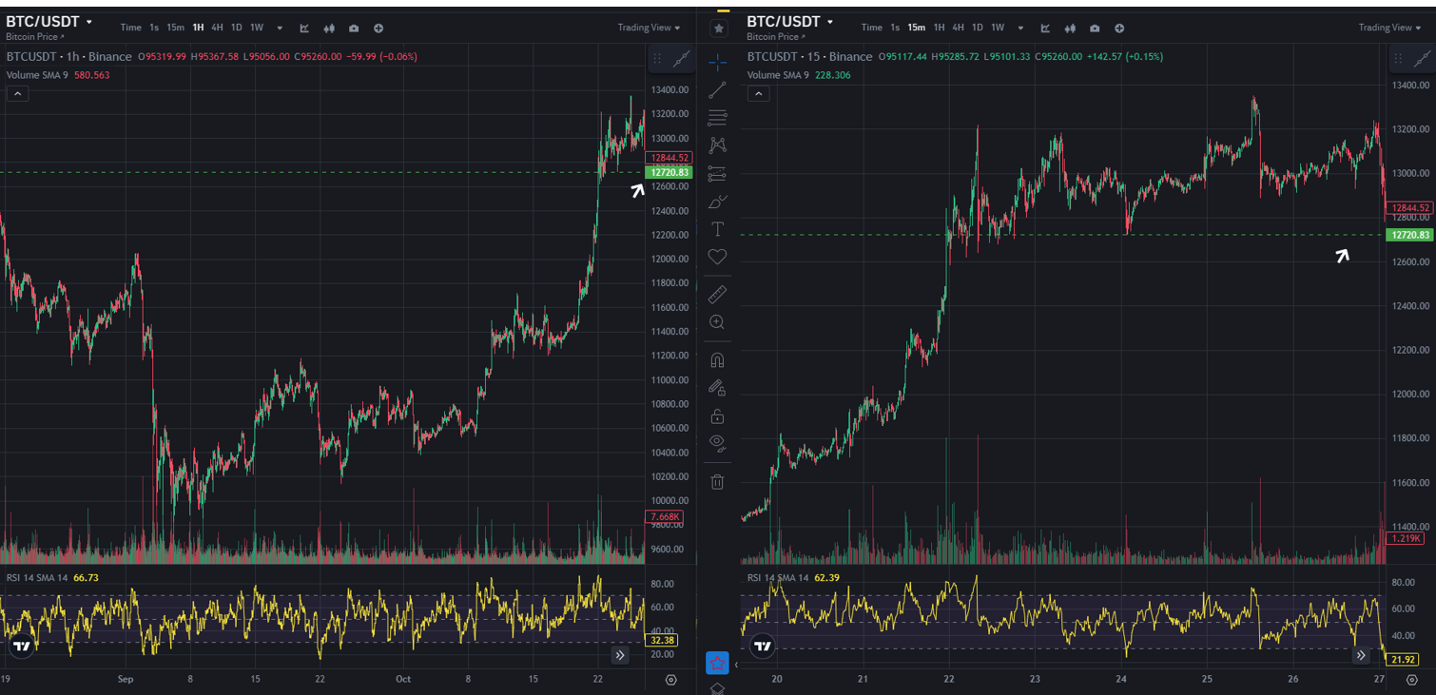This screenshot has width=1436, height=695.
Task: Open Trading View dropdown on right chart
Action: [x=1390, y=28]
